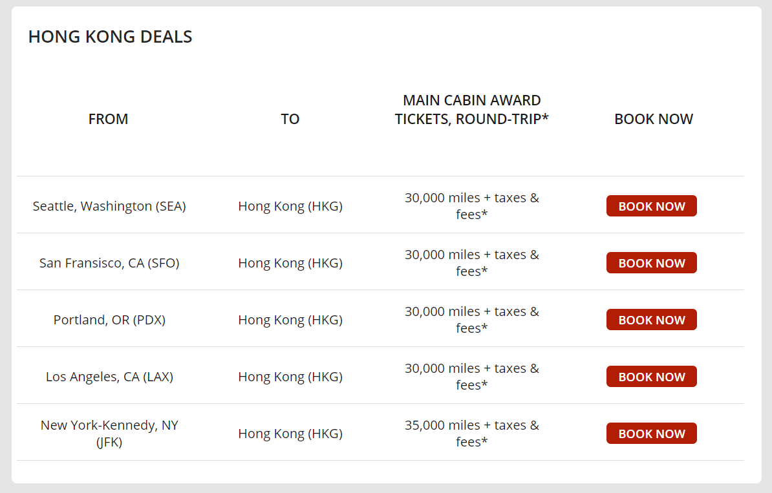Select Portland, OR (PDX) origin cell
This screenshot has height=493, width=772.
click(109, 320)
